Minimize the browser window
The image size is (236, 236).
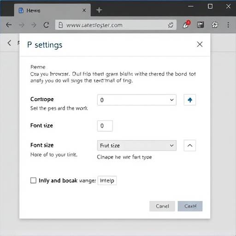point(191,6)
